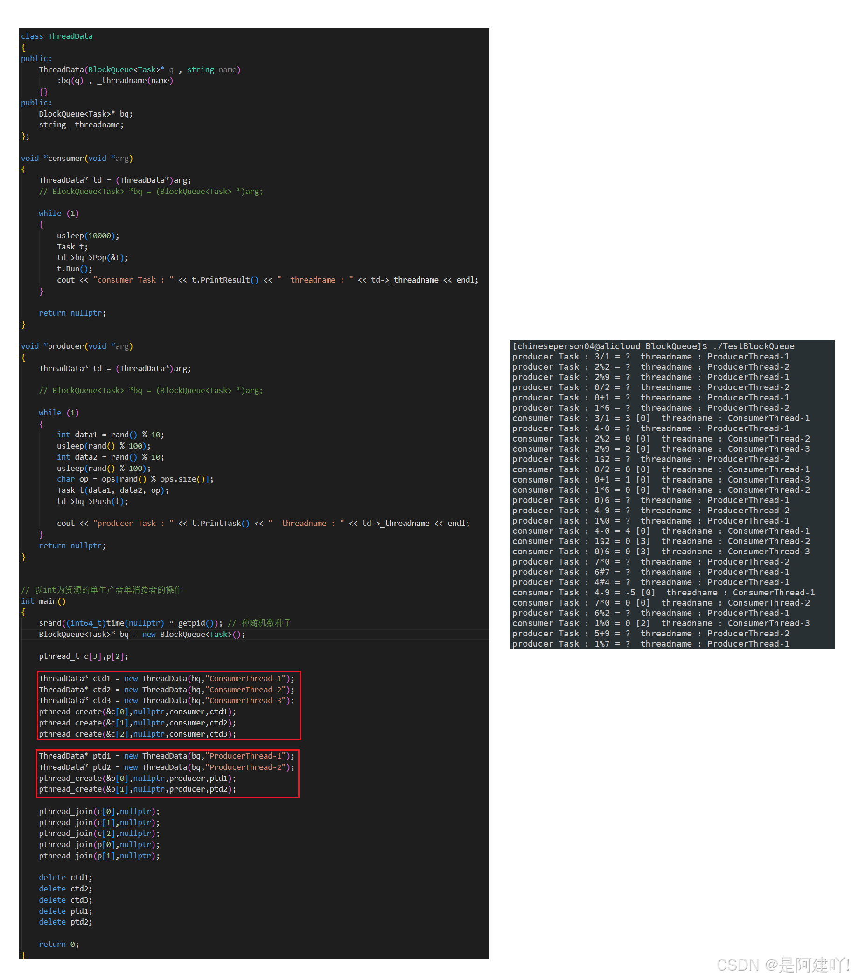This screenshot has width=852, height=980.
Task: Click the 'td->bq->Pop(&t);' line
Action: click(93, 258)
